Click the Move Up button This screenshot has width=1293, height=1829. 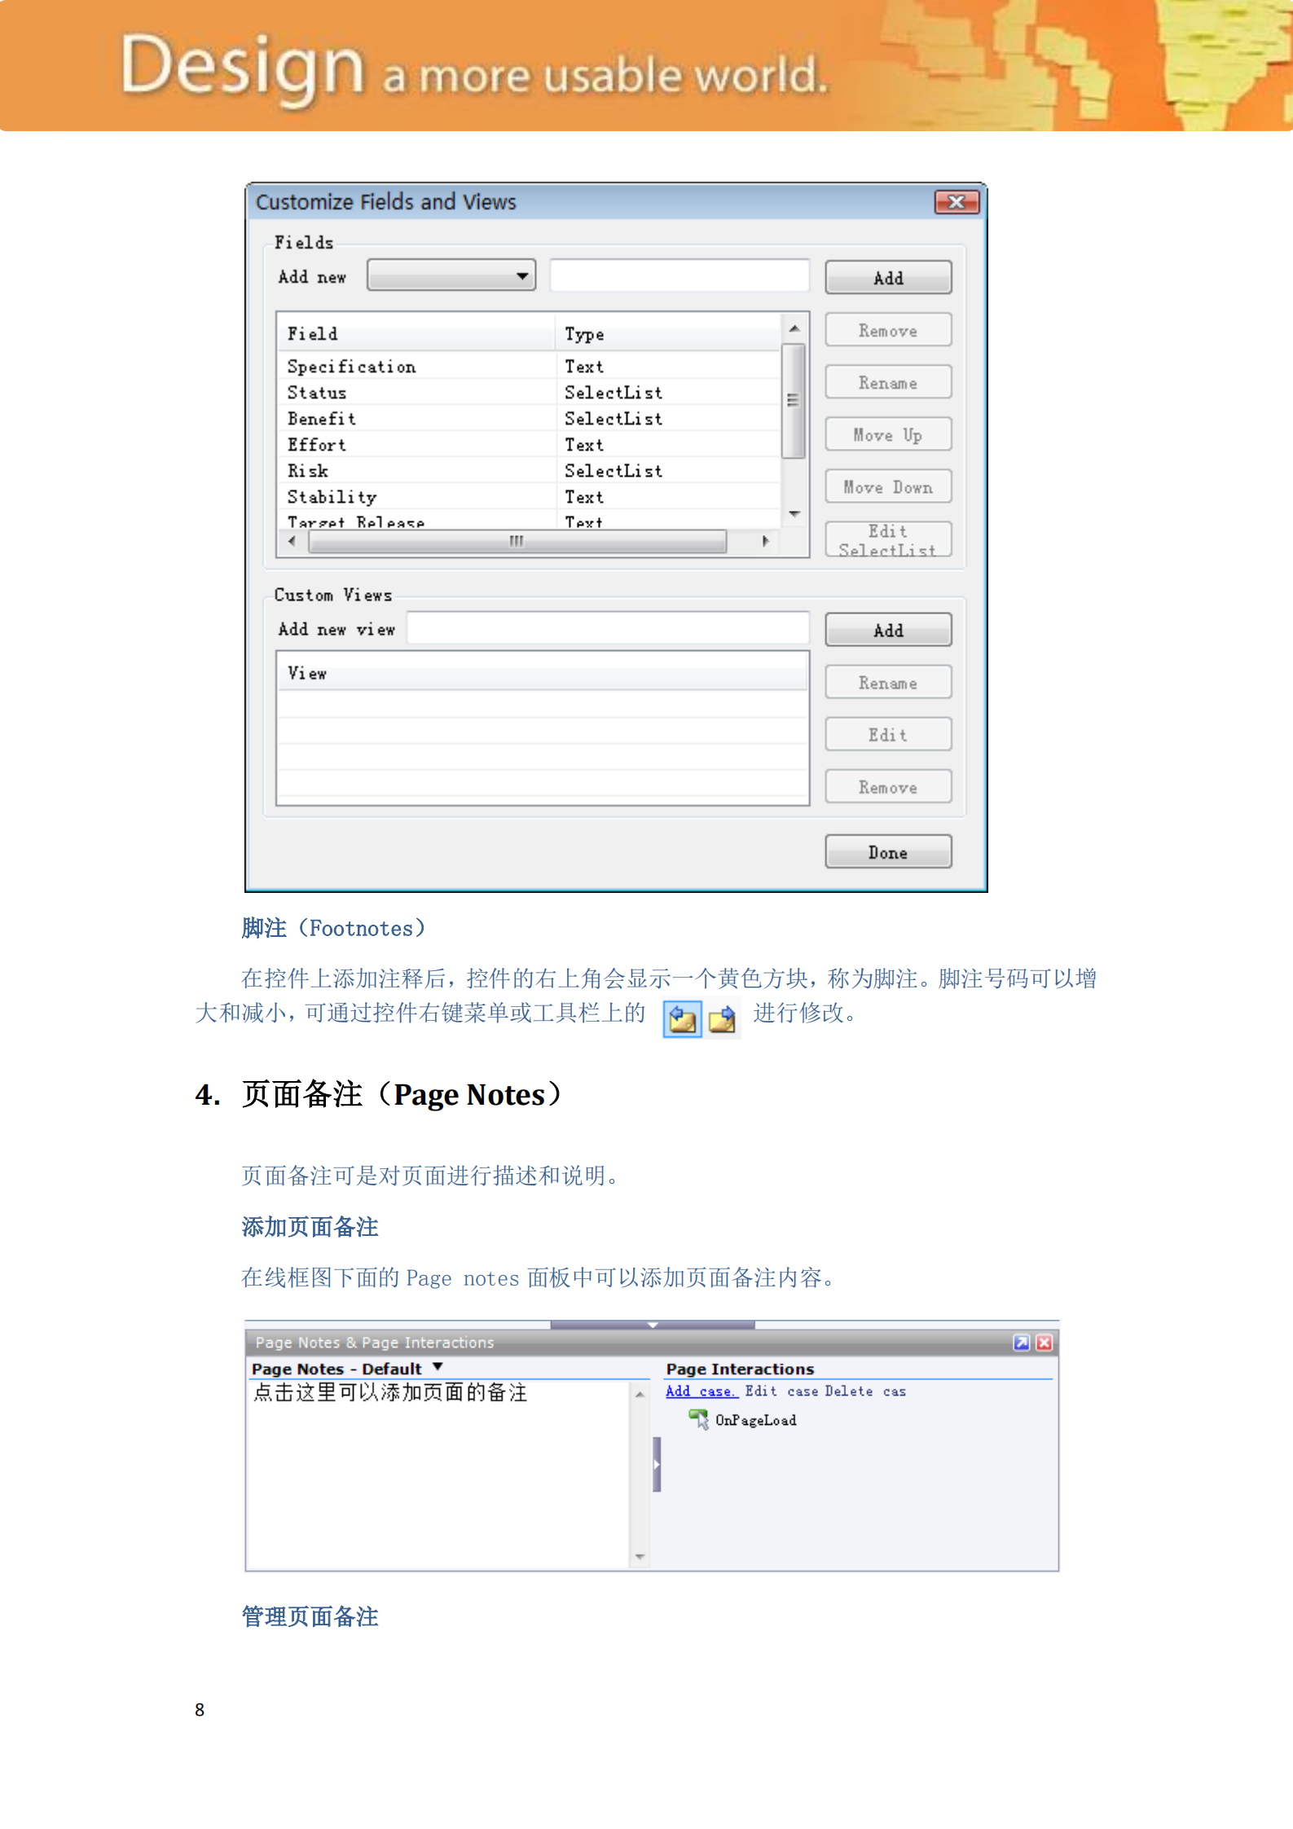888,435
